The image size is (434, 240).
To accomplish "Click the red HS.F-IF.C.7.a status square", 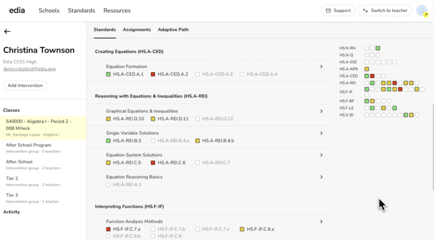I will (108, 229).
